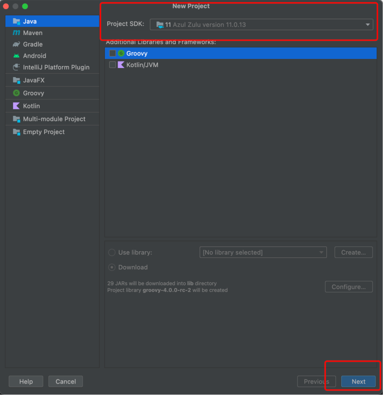Click the Gradle elephant icon
The height and width of the screenshot is (396, 387).
(17, 45)
